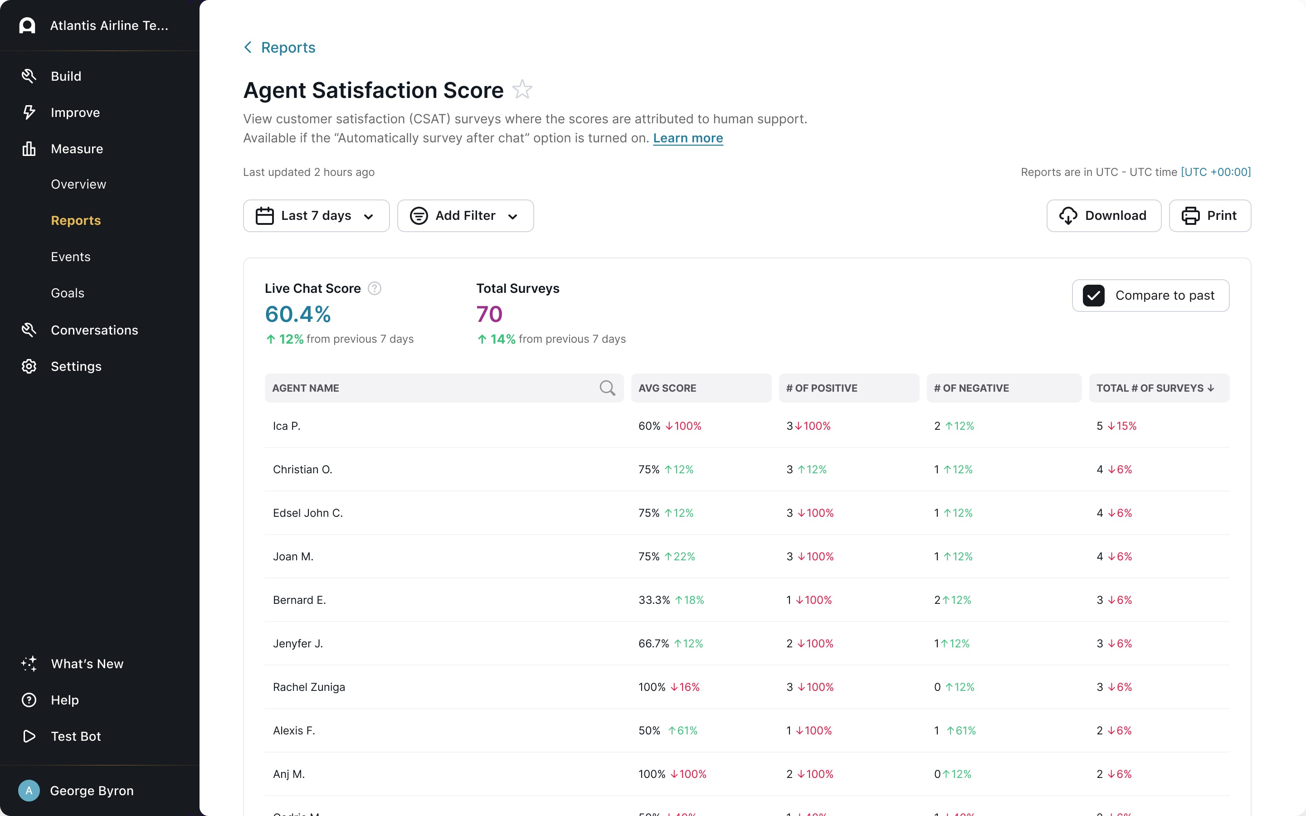Sort by Total # of Surveys column

(1155, 388)
